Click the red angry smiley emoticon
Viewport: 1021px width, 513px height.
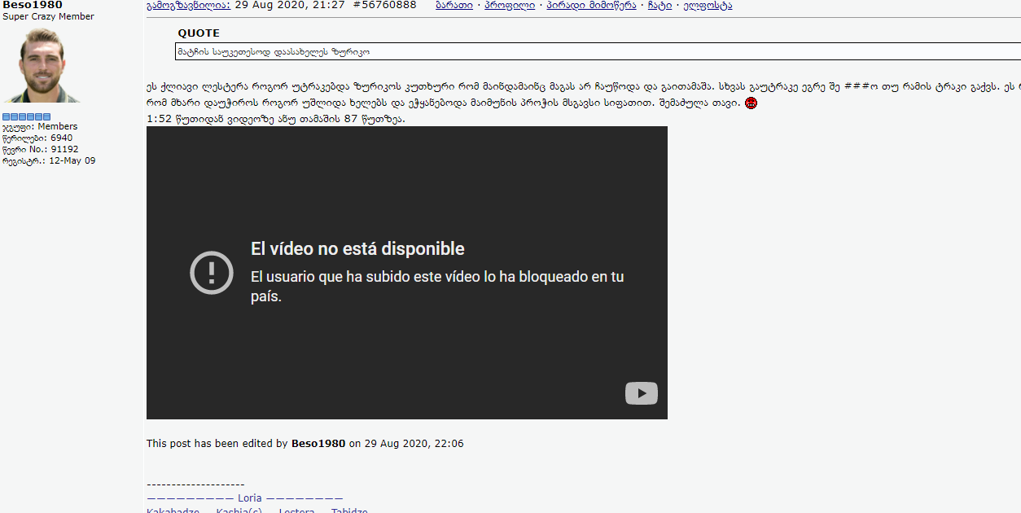(x=752, y=103)
